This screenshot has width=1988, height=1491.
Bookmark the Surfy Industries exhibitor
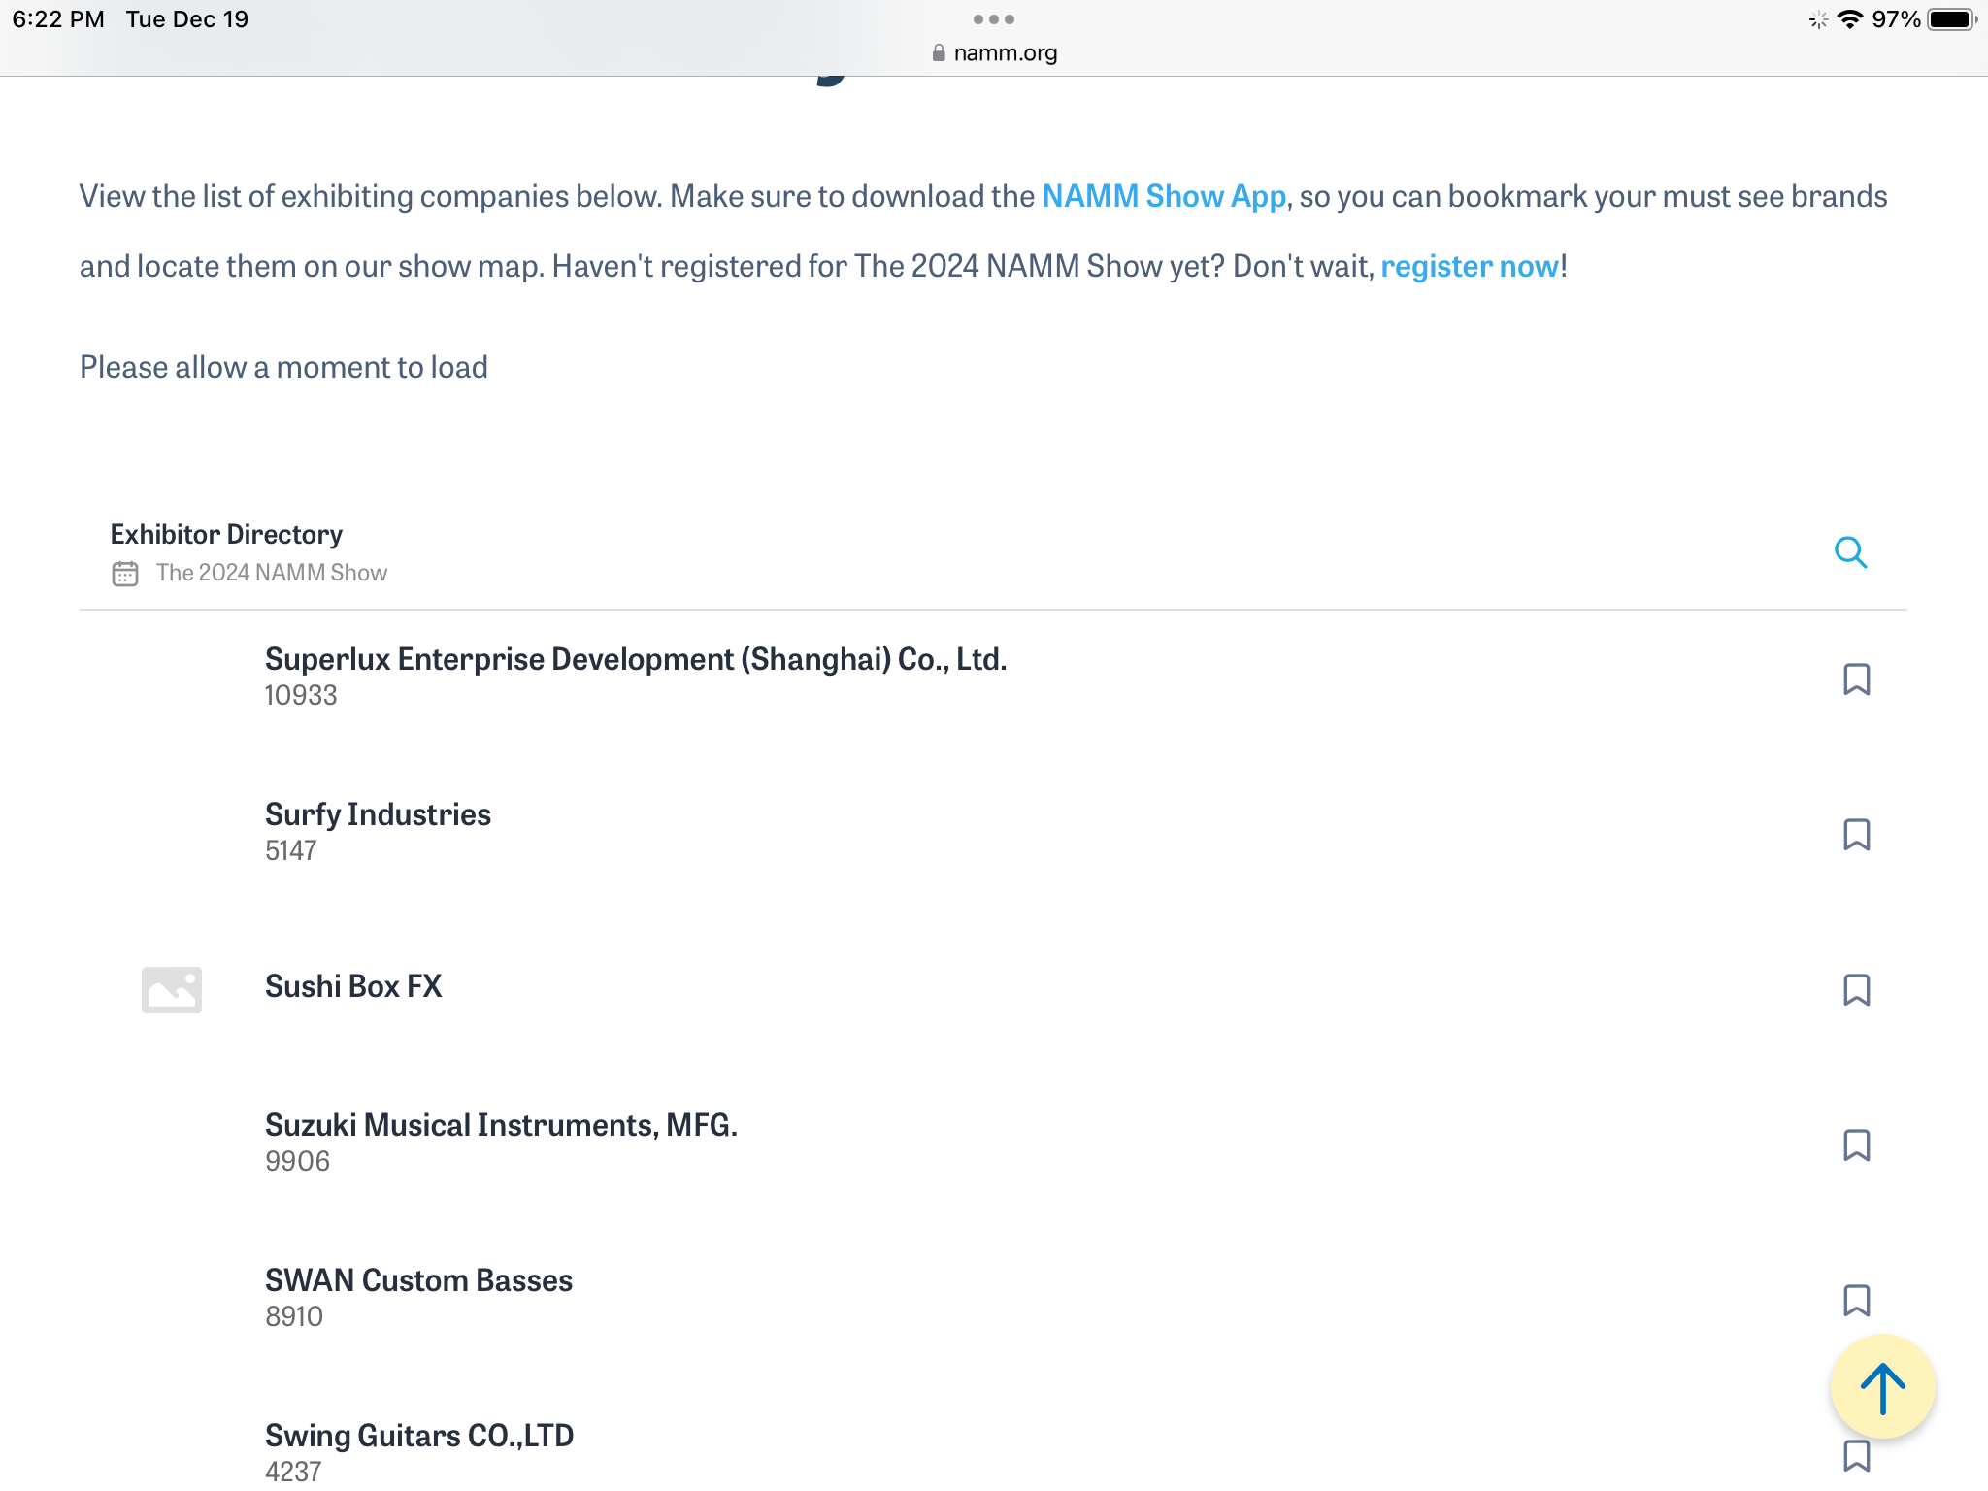tap(1856, 835)
